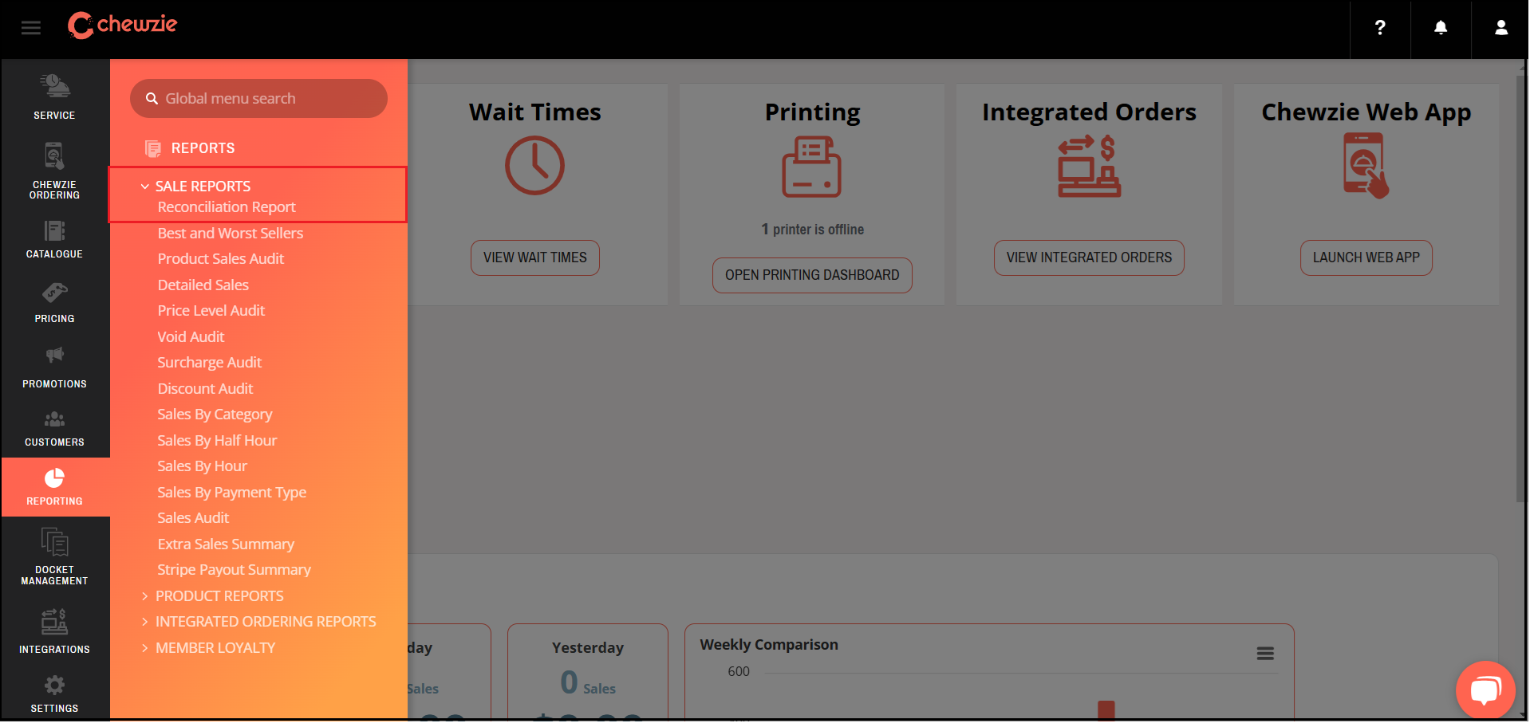
Task: Expand the MEMBER LOYALTY group
Action: click(x=208, y=648)
